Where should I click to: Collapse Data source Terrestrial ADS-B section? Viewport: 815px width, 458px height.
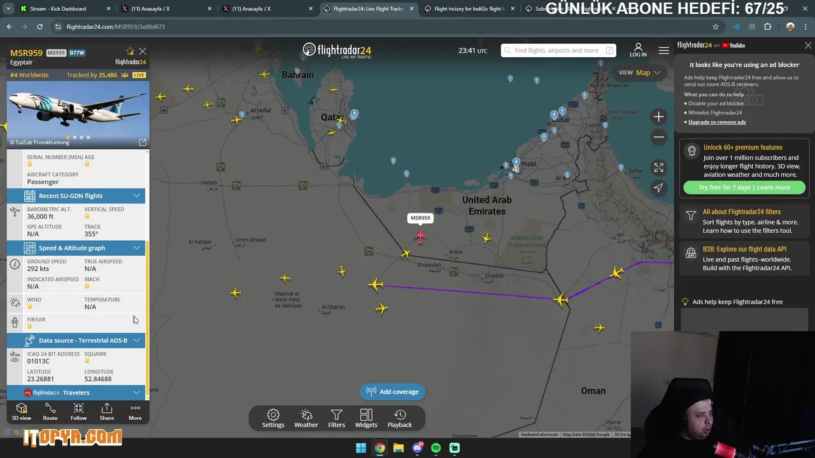tap(136, 340)
